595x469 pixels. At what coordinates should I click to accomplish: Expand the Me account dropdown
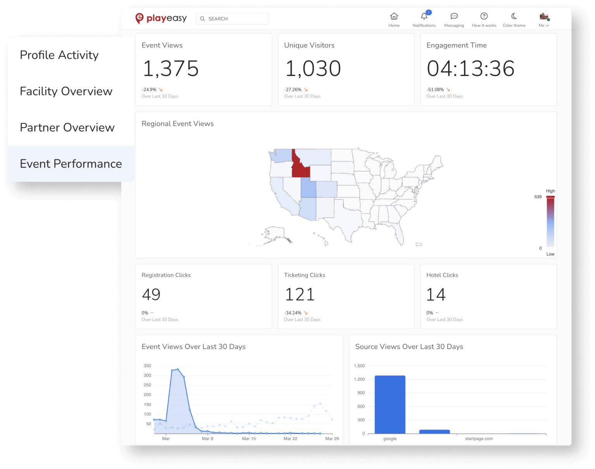pos(543,25)
